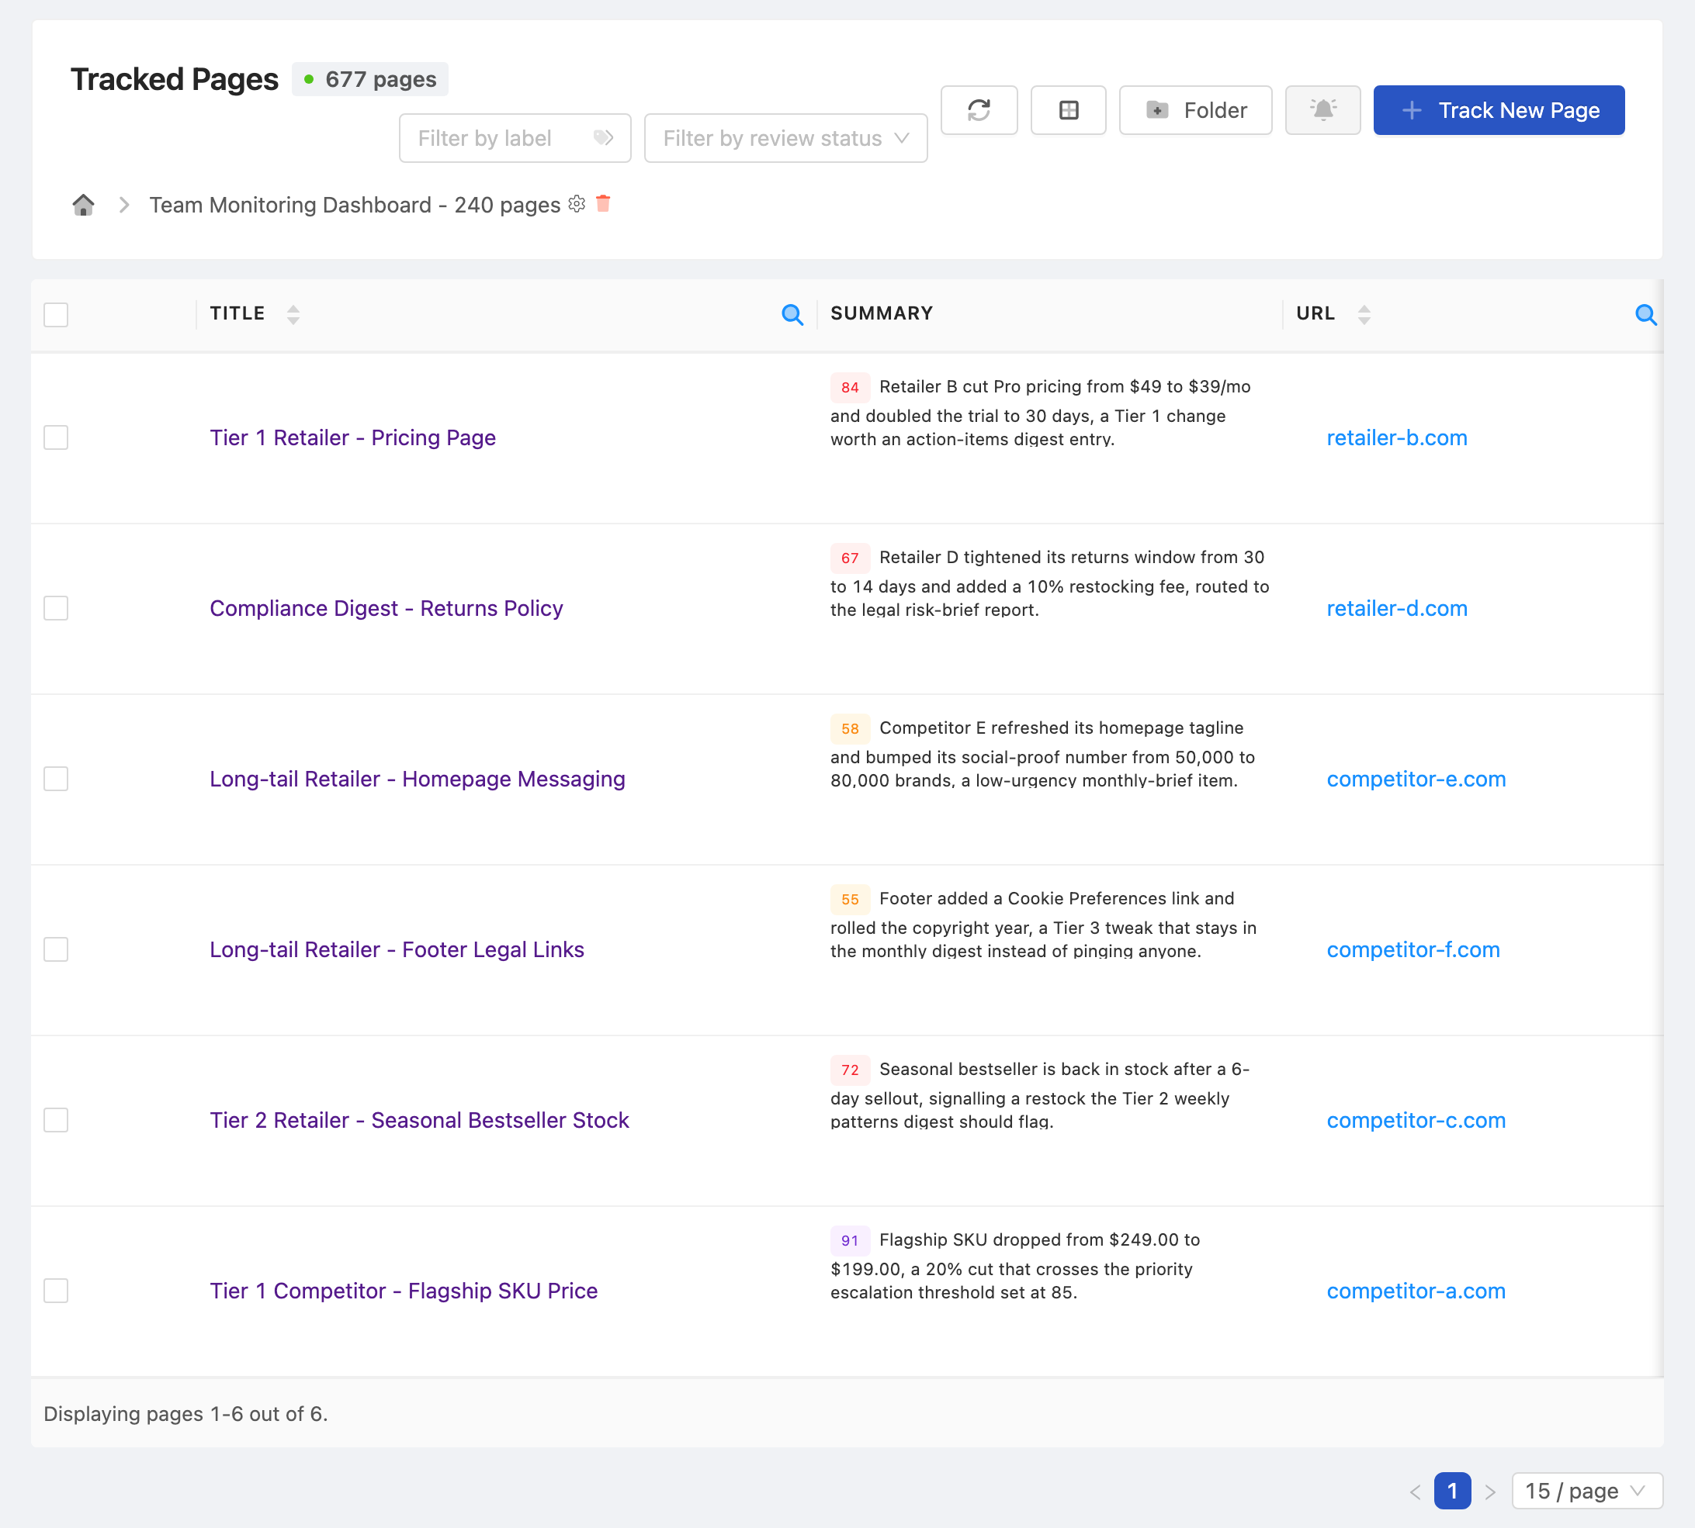Click the Track New Page button
This screenshot has width=1695, height=1528.
(x=1499, y=110)
